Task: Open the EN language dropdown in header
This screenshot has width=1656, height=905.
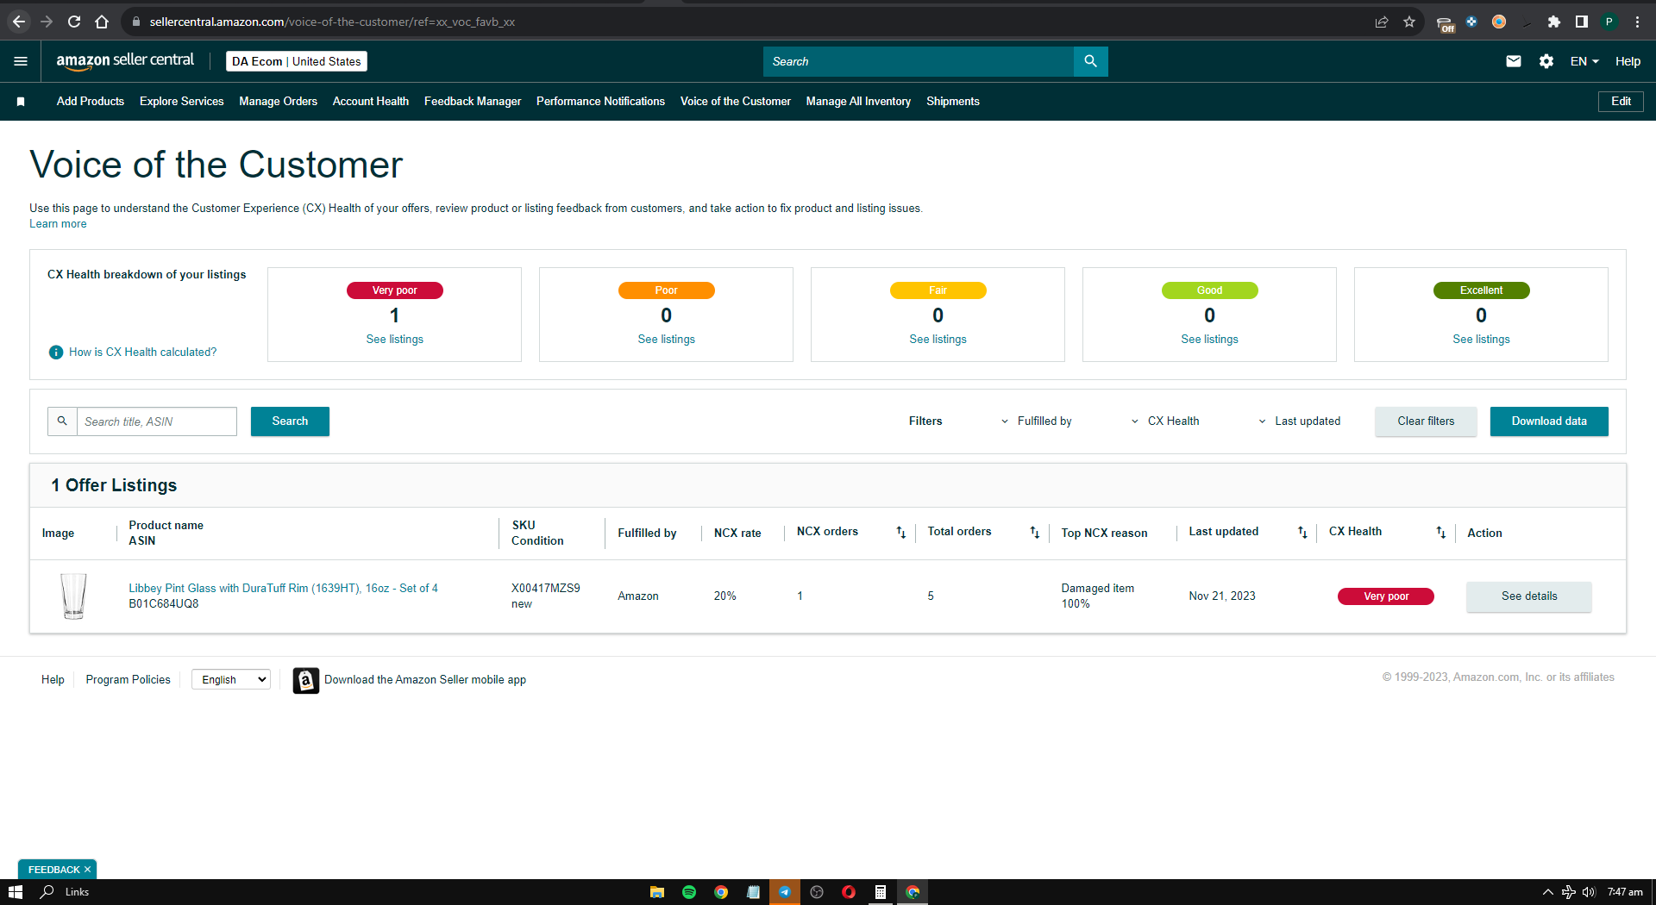Action: 1584,61
